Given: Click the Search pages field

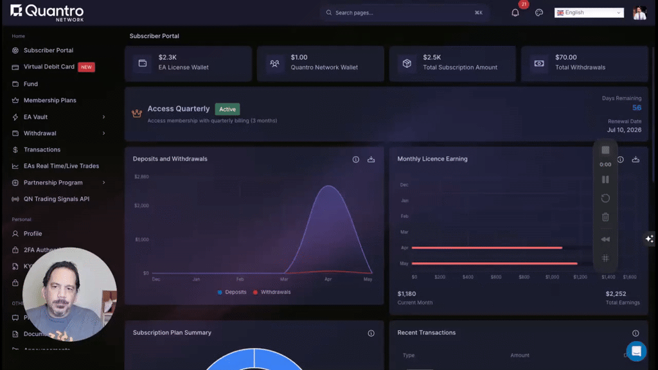Looking at the screenshot, I should [x=405, y=13].
